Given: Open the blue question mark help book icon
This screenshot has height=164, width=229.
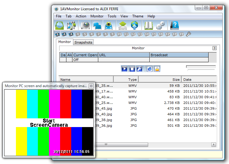Looking at the screenshot, I should coord(175,26).
